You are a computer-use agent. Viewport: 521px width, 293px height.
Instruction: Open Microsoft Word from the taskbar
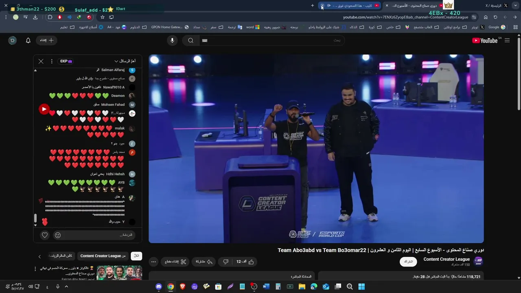pos(266,286)
